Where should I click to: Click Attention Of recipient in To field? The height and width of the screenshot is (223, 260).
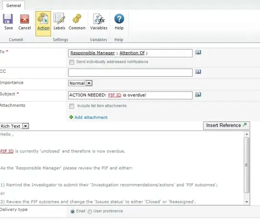tap(132, 53)
